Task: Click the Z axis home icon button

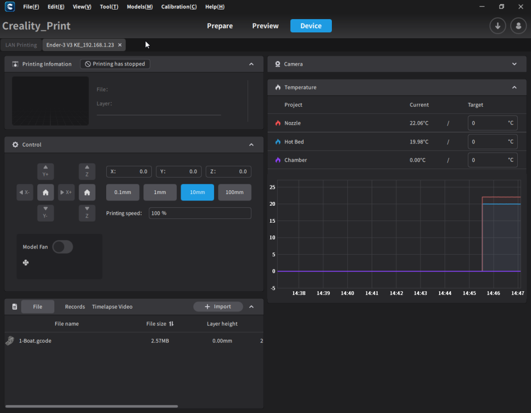Action: [87, 192]
